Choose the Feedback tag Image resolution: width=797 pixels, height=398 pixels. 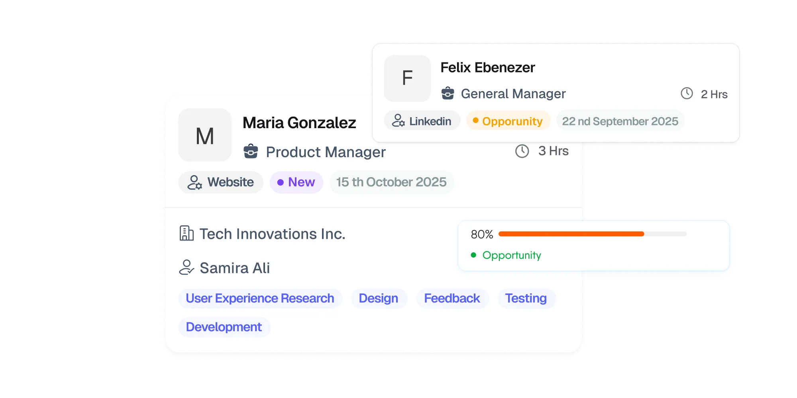[452, 298]
